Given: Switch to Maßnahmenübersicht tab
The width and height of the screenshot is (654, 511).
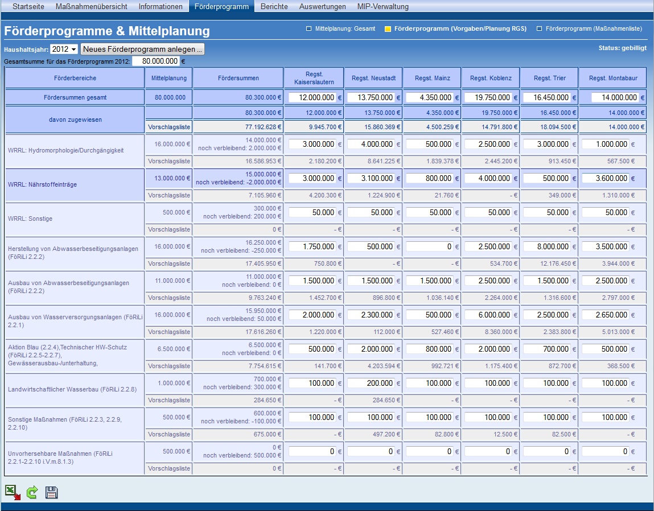Looking at the screenshot, I should 91,6.
